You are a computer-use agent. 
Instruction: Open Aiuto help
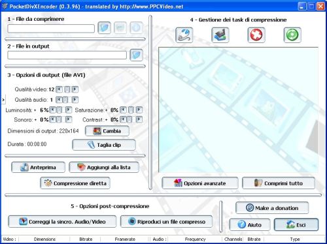250,224
